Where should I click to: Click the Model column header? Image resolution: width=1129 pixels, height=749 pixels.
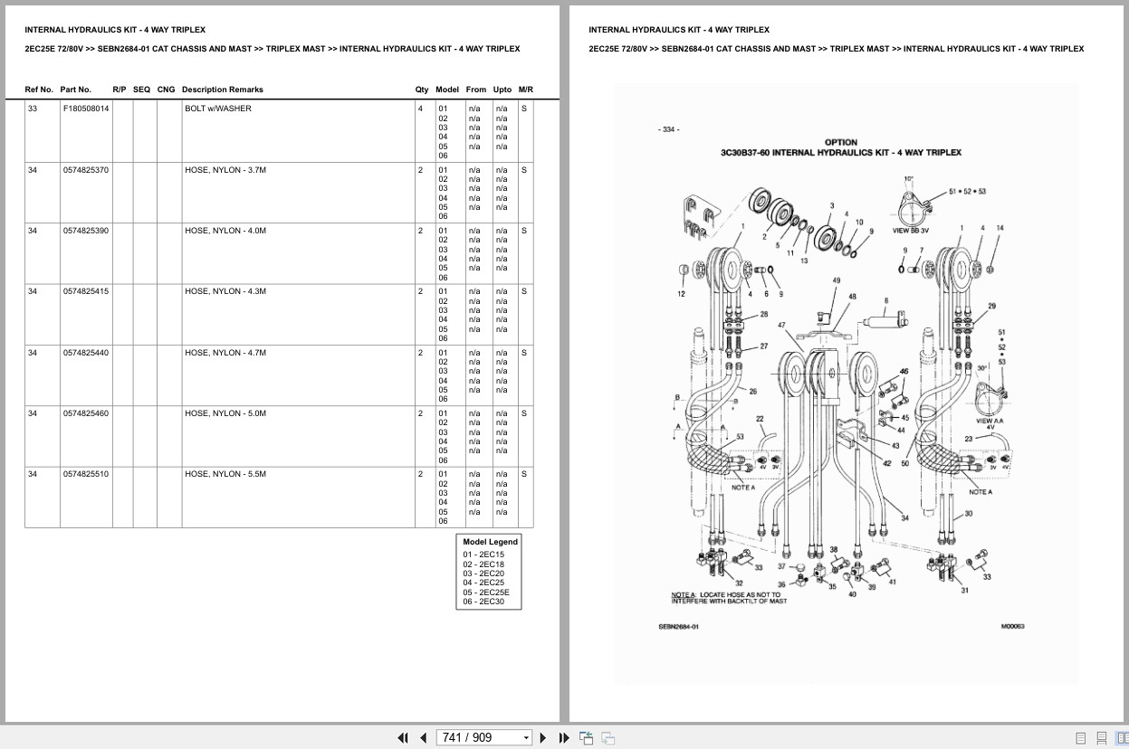447,90
